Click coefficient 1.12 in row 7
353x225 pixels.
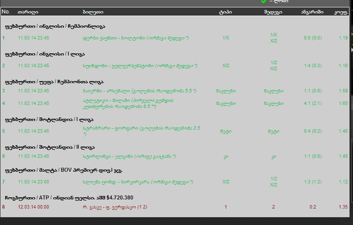click(x=343, y=182)
